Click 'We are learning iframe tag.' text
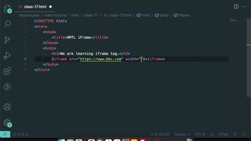The height and width of the screenshot is (141, 251). (x=90, y=54)
